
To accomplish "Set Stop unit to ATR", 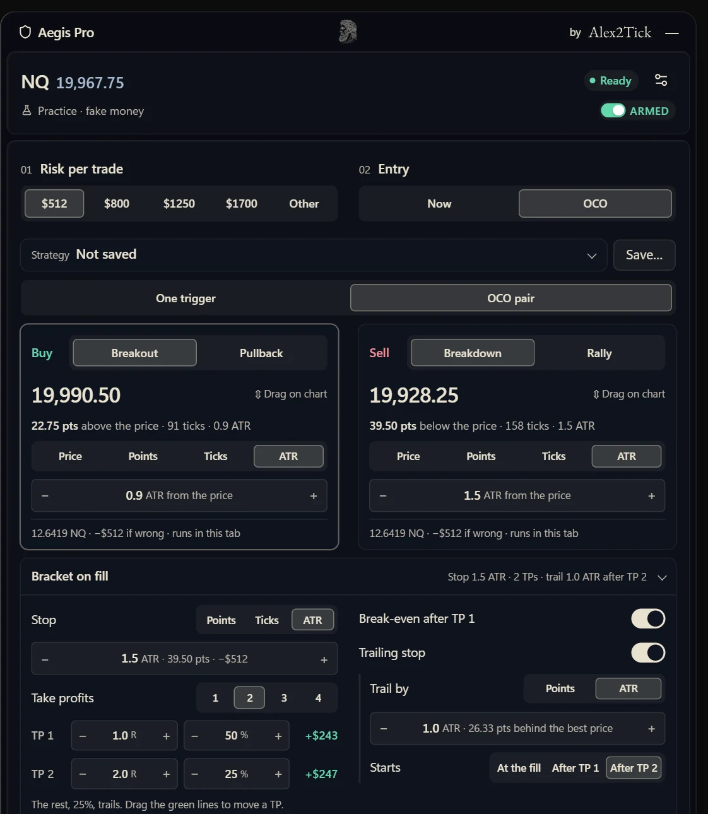I will (x=312, y=620).
